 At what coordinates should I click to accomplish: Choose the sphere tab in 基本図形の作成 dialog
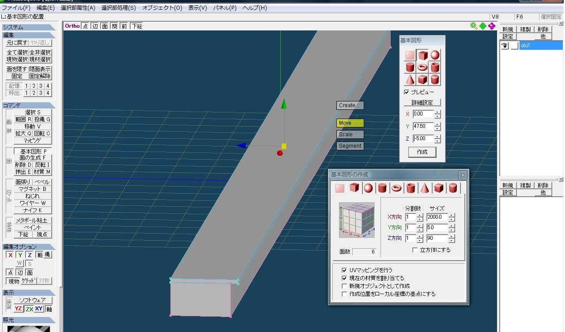[368, 188]
